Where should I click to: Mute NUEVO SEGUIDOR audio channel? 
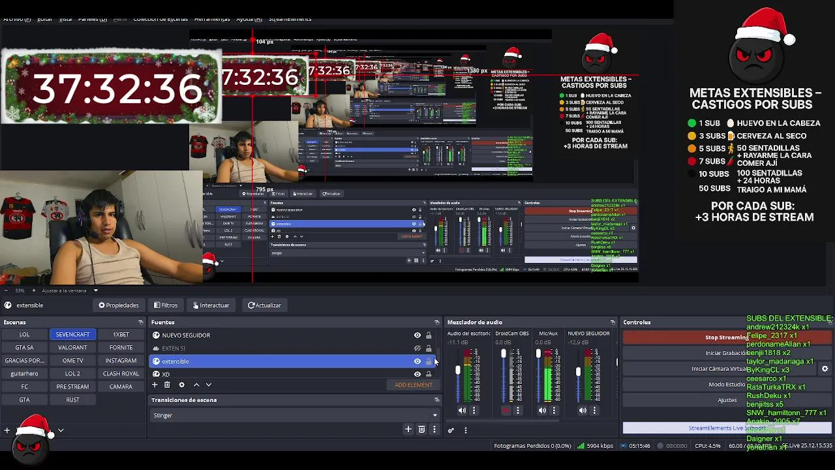(x=583, y=411)
